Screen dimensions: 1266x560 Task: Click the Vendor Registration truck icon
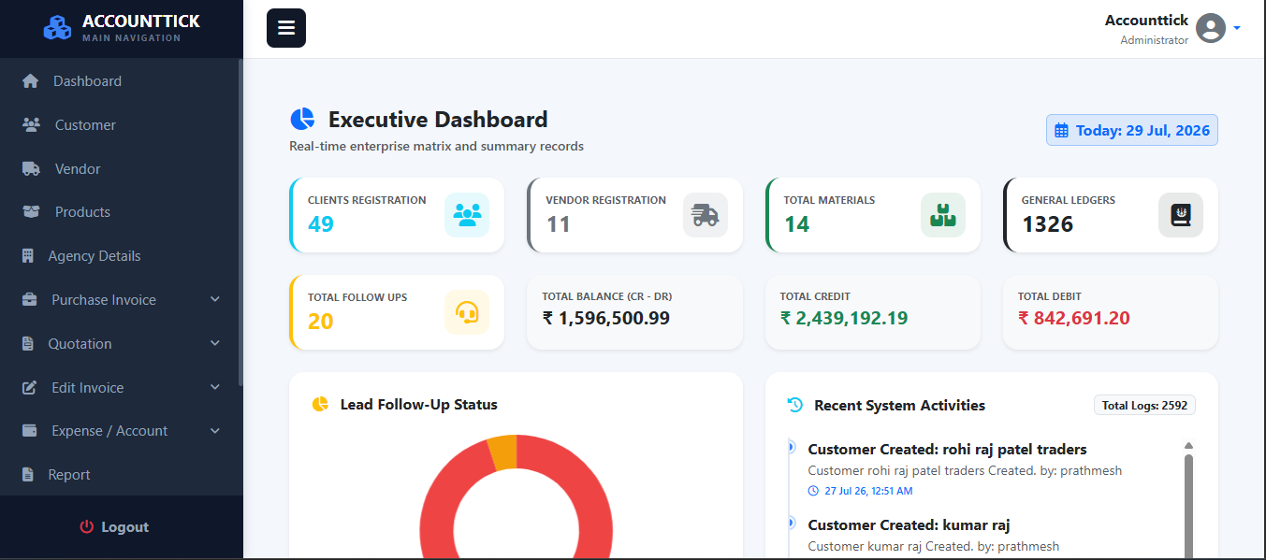[x=706, y=215]
